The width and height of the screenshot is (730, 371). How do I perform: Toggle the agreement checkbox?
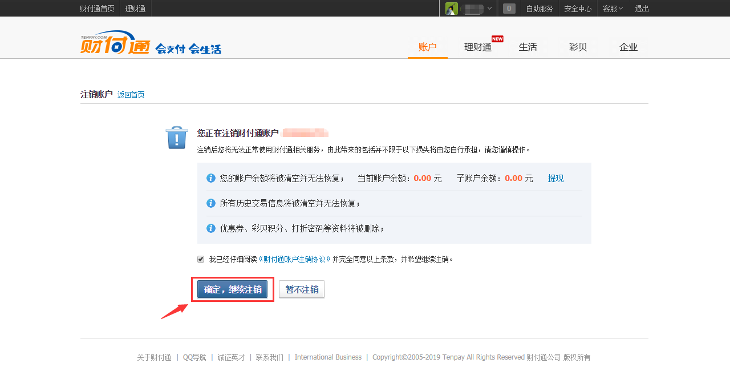pos(201,259)
